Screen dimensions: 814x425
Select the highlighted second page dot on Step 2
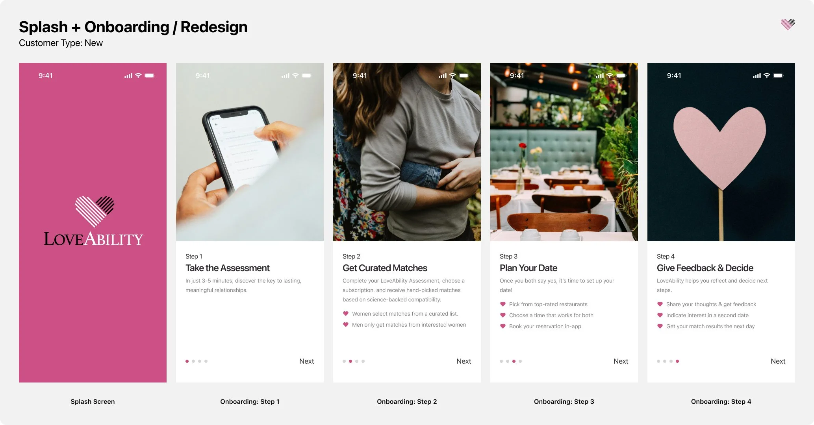[350, 361]
